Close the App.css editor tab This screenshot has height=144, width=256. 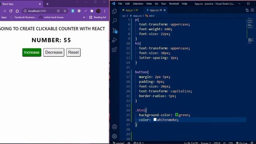(164, 10)
